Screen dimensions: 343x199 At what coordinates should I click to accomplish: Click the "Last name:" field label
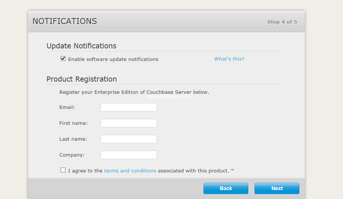[73, 139]
